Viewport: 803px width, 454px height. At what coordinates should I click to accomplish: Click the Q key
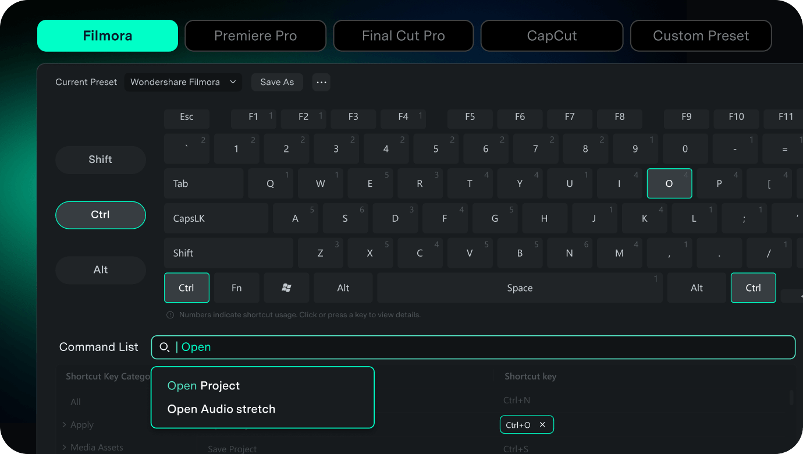coord(270,183)
